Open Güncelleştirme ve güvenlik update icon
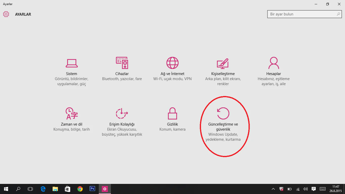345x194 pixels. coord(223,113)
